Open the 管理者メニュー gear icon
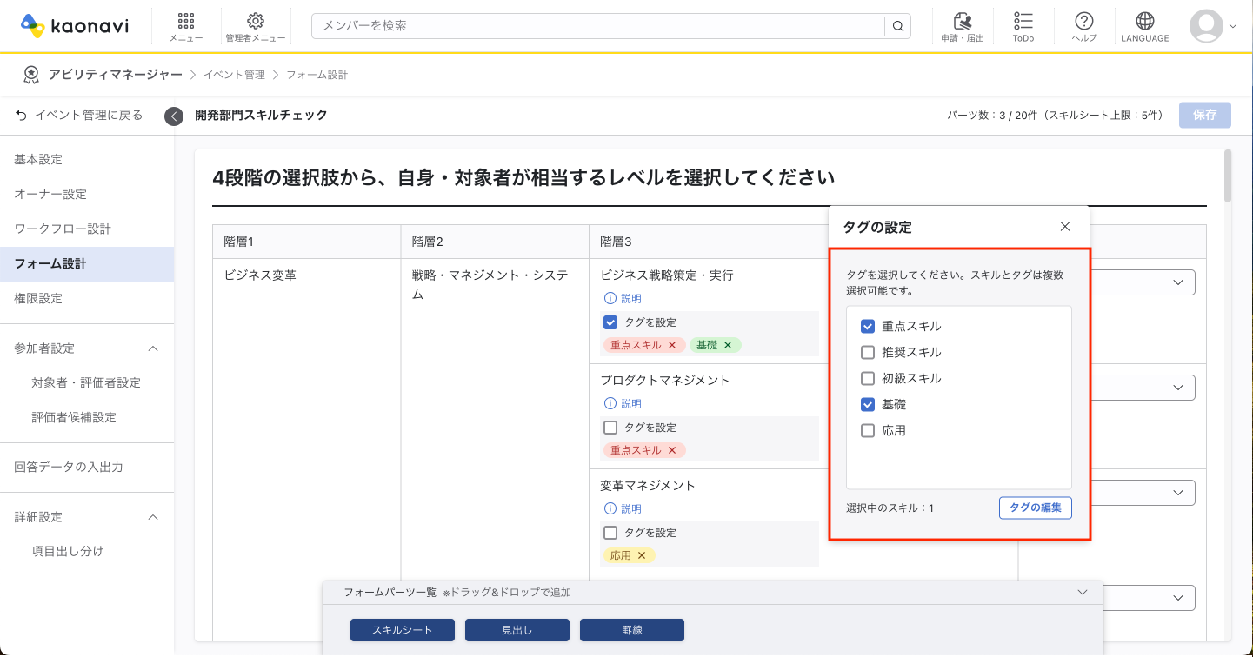Image resolution: width=1253 pixels, height=657 pixels. coord(255,26)
